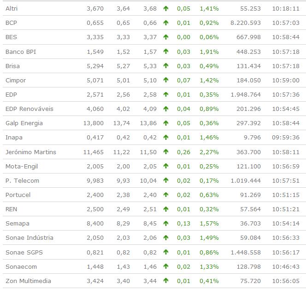Click the green up arrow in Inapa row

click(x=166, y=138)
